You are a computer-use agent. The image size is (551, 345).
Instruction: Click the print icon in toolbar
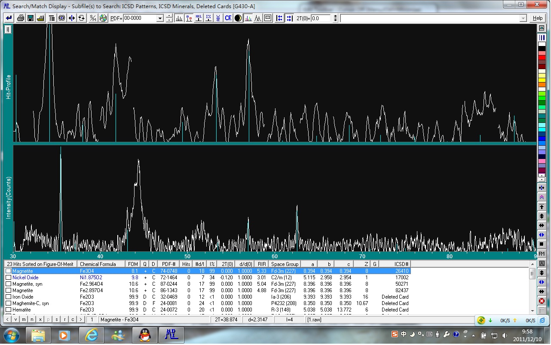point(20,18)
